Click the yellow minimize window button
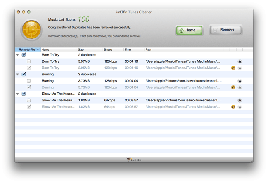The image size is (268, 183). pos(24,12)
